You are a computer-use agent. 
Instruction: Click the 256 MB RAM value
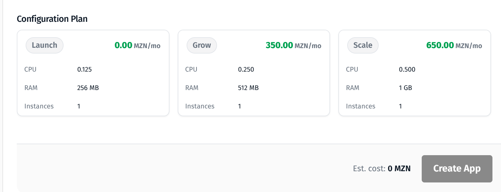(x=88, y=88)
